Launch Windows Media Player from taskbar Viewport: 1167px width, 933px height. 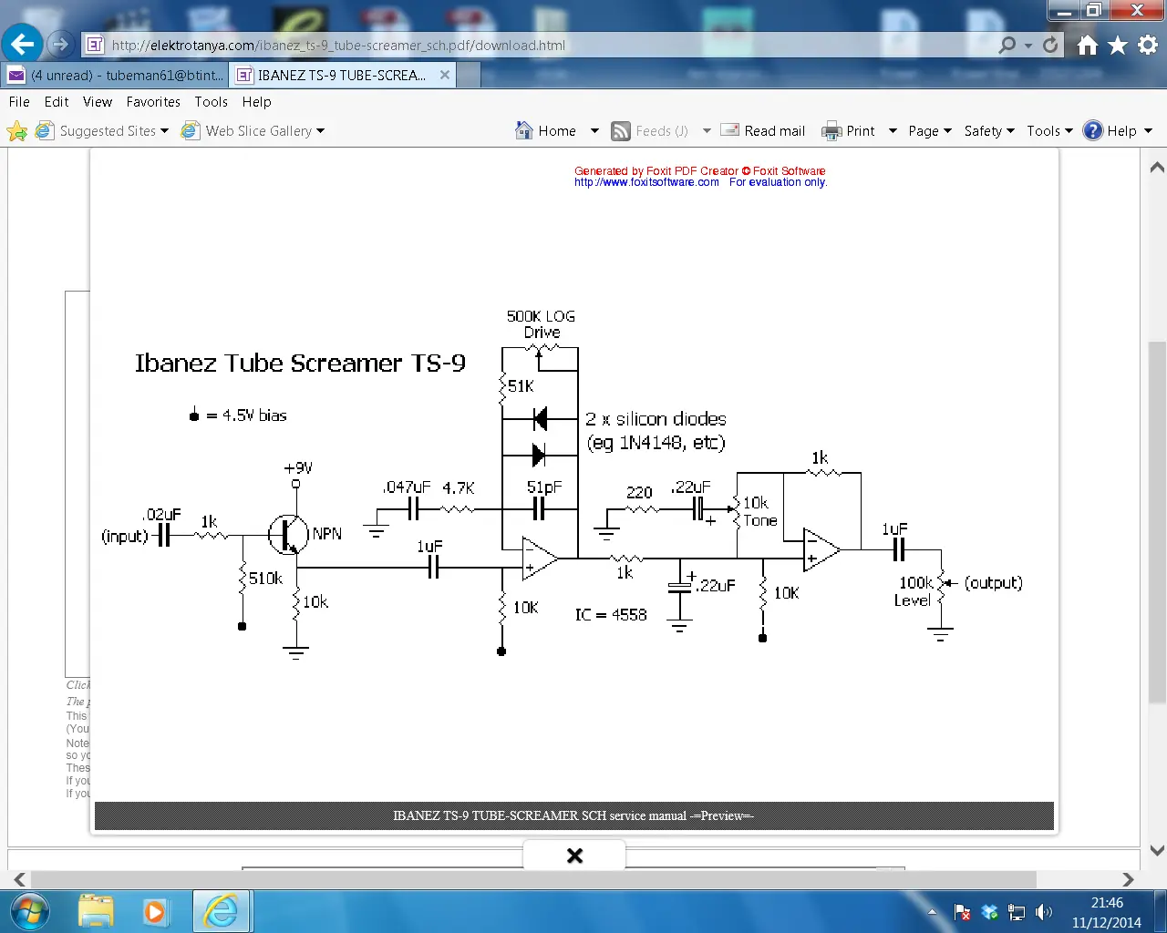click(155, 911)
